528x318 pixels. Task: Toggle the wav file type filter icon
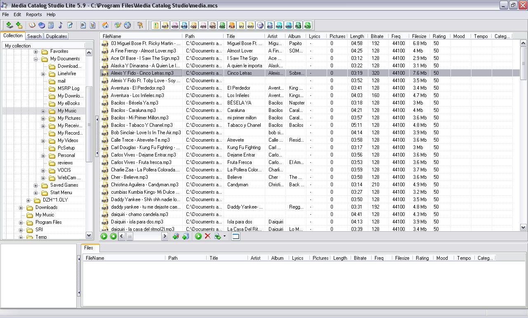pyautogui.click(x=250, y=26)
